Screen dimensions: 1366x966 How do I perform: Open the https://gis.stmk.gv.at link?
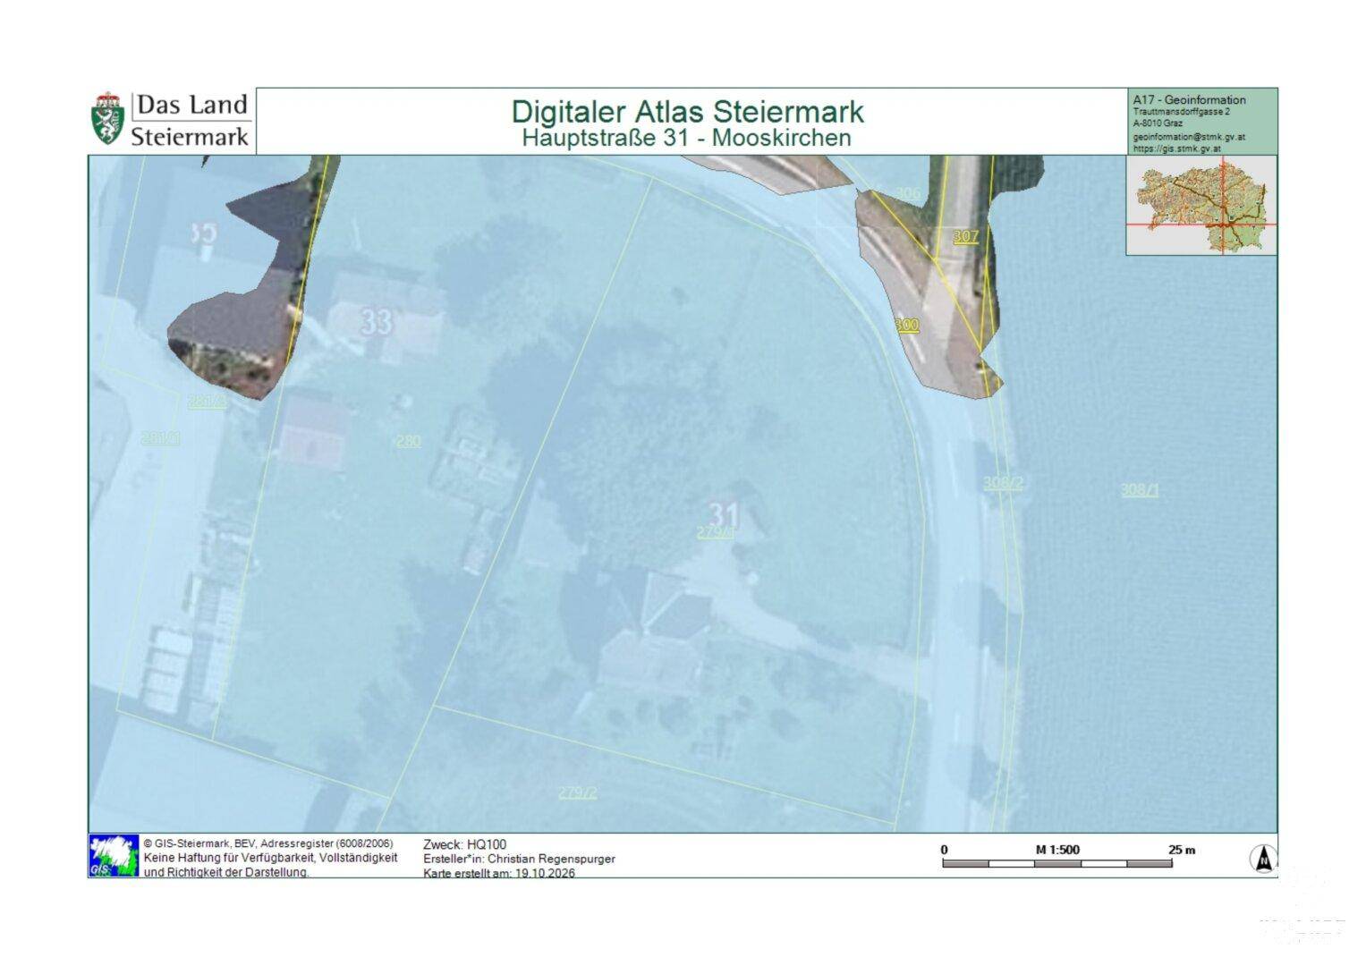click(1176, 148)
